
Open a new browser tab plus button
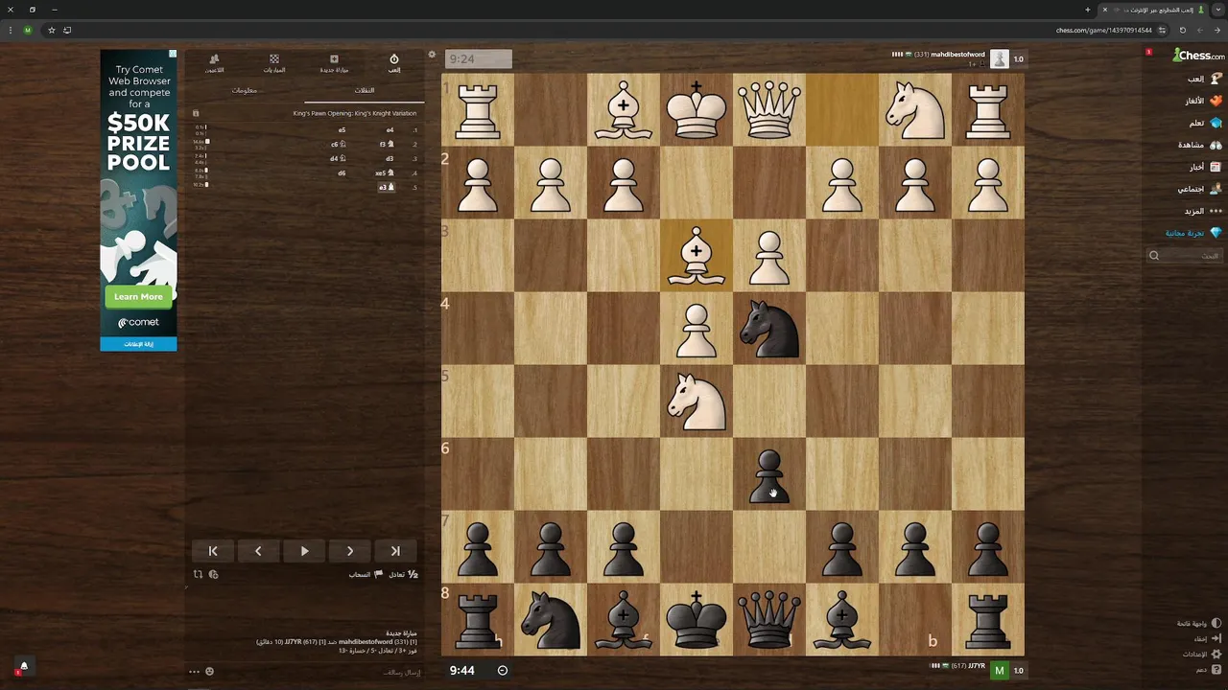click(x=1088, y=10)
